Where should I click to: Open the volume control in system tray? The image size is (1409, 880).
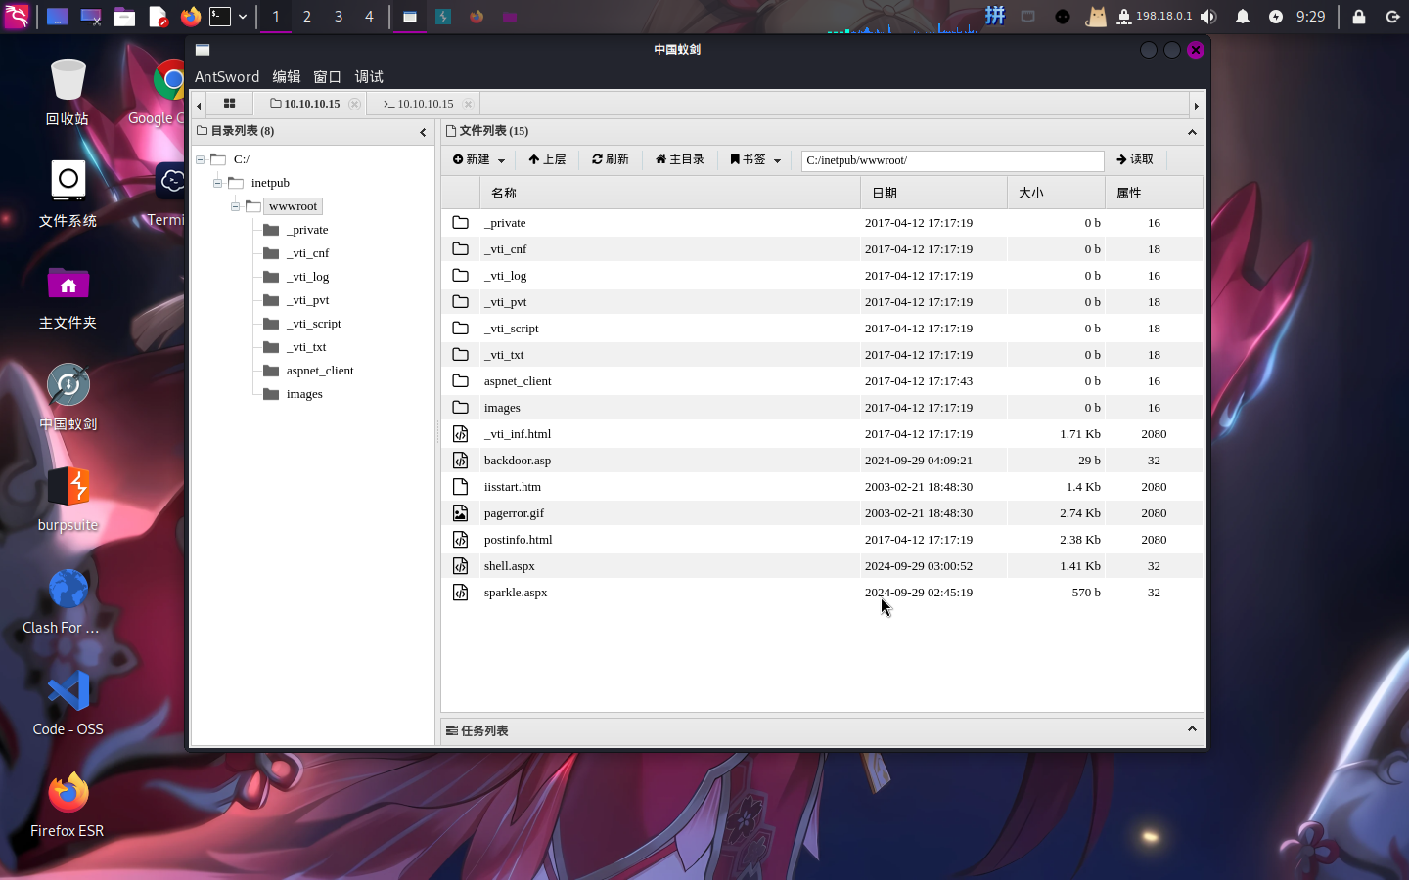[1209, 17]
